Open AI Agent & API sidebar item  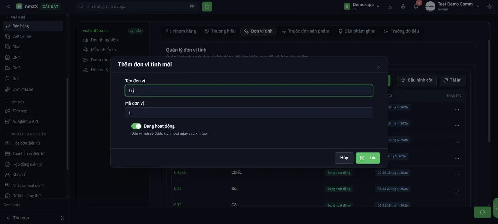click(33, 121)
